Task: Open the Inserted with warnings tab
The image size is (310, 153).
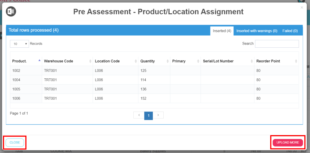Action: (257, 31)
